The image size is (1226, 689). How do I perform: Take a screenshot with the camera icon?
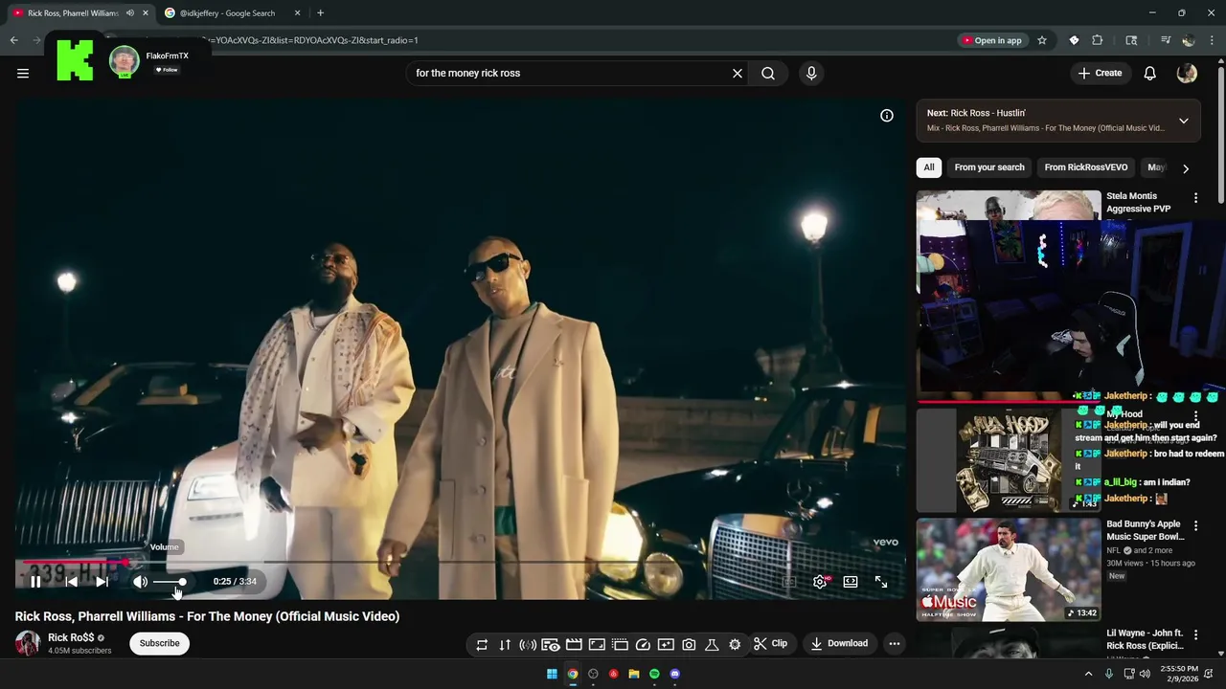coord(689,644)
